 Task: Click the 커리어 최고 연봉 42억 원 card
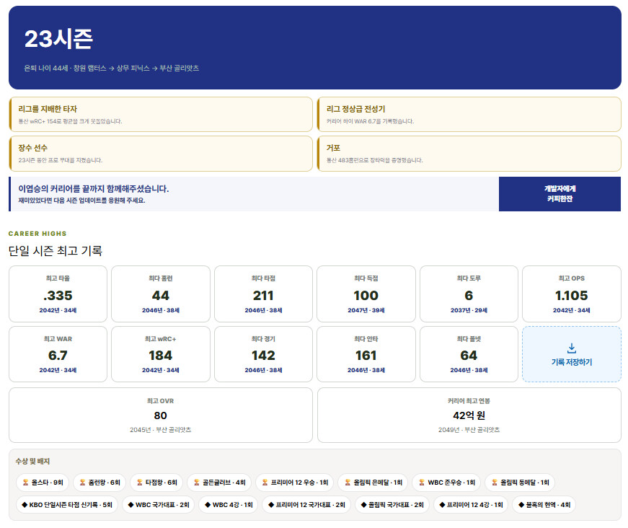coord(469,415)
